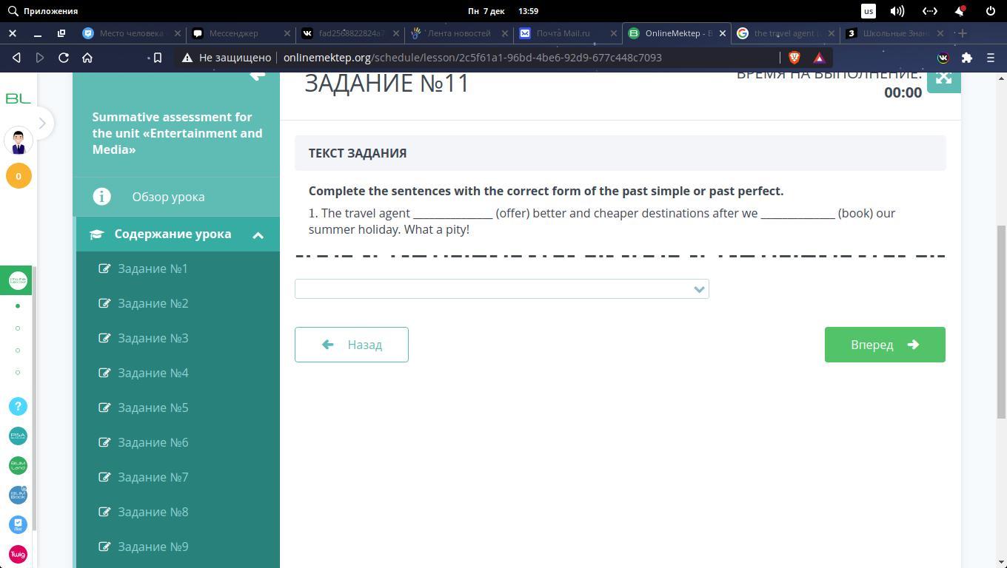The image size is (1007, 568).
Task: Open the answer dropdown below the sentence
Action: (501, 289)
